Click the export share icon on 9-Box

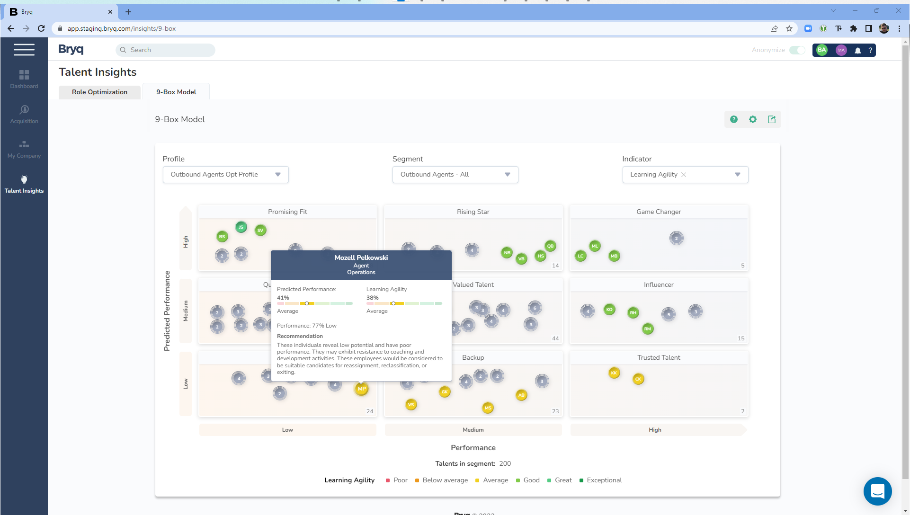point(772,119)
